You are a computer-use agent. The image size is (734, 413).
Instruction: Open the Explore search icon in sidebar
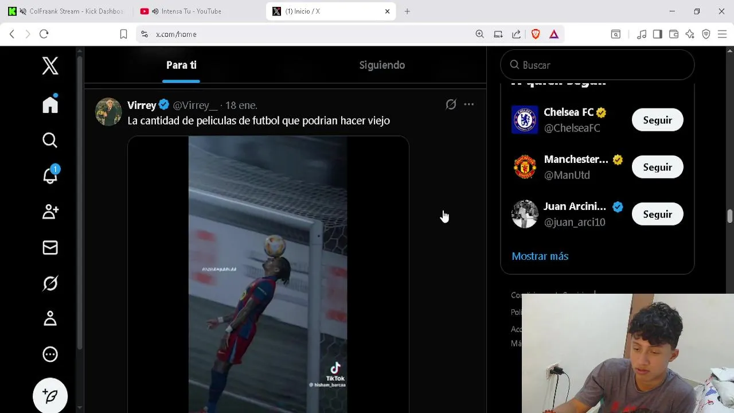(x=50, y=140)
